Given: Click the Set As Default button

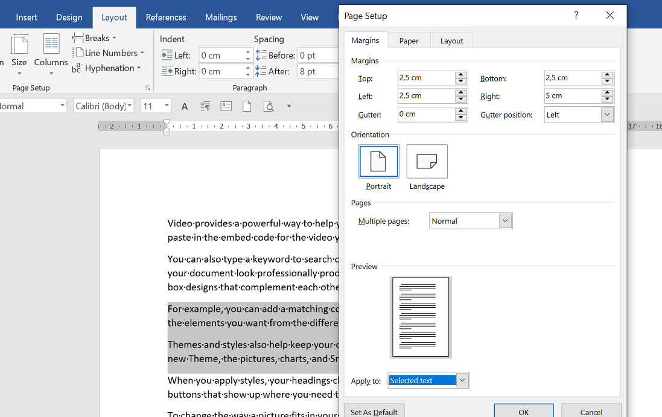Looking at the screenshot, I should [374, 412].
